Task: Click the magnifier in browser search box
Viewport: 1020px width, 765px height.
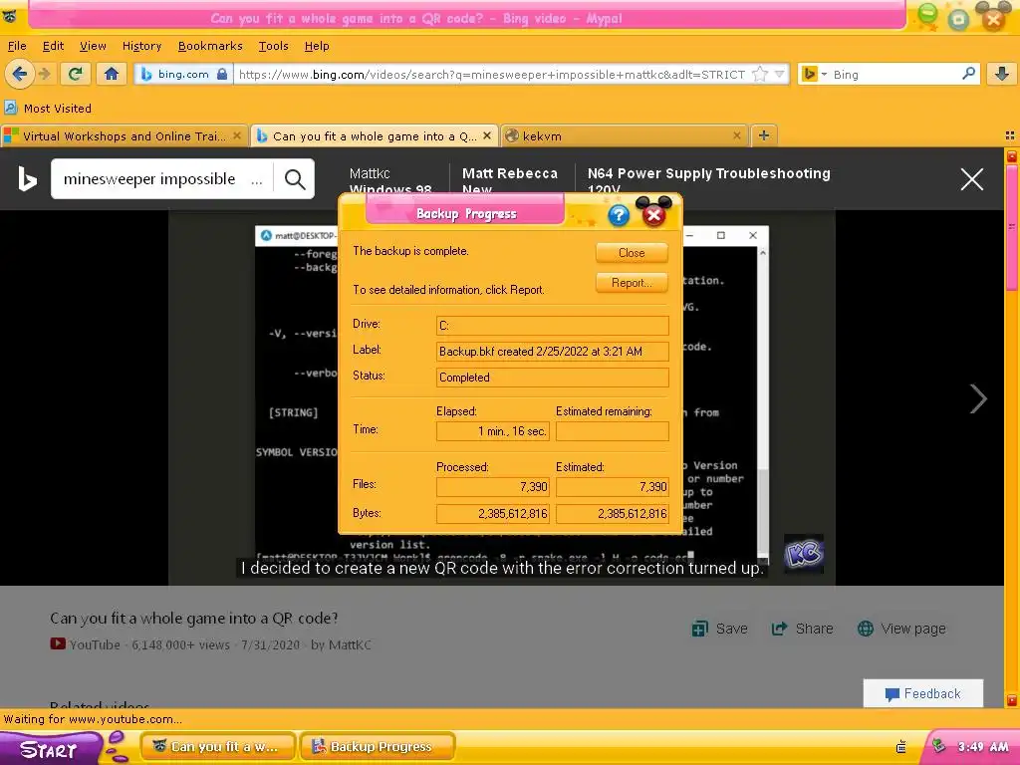Action: (968, 74)
